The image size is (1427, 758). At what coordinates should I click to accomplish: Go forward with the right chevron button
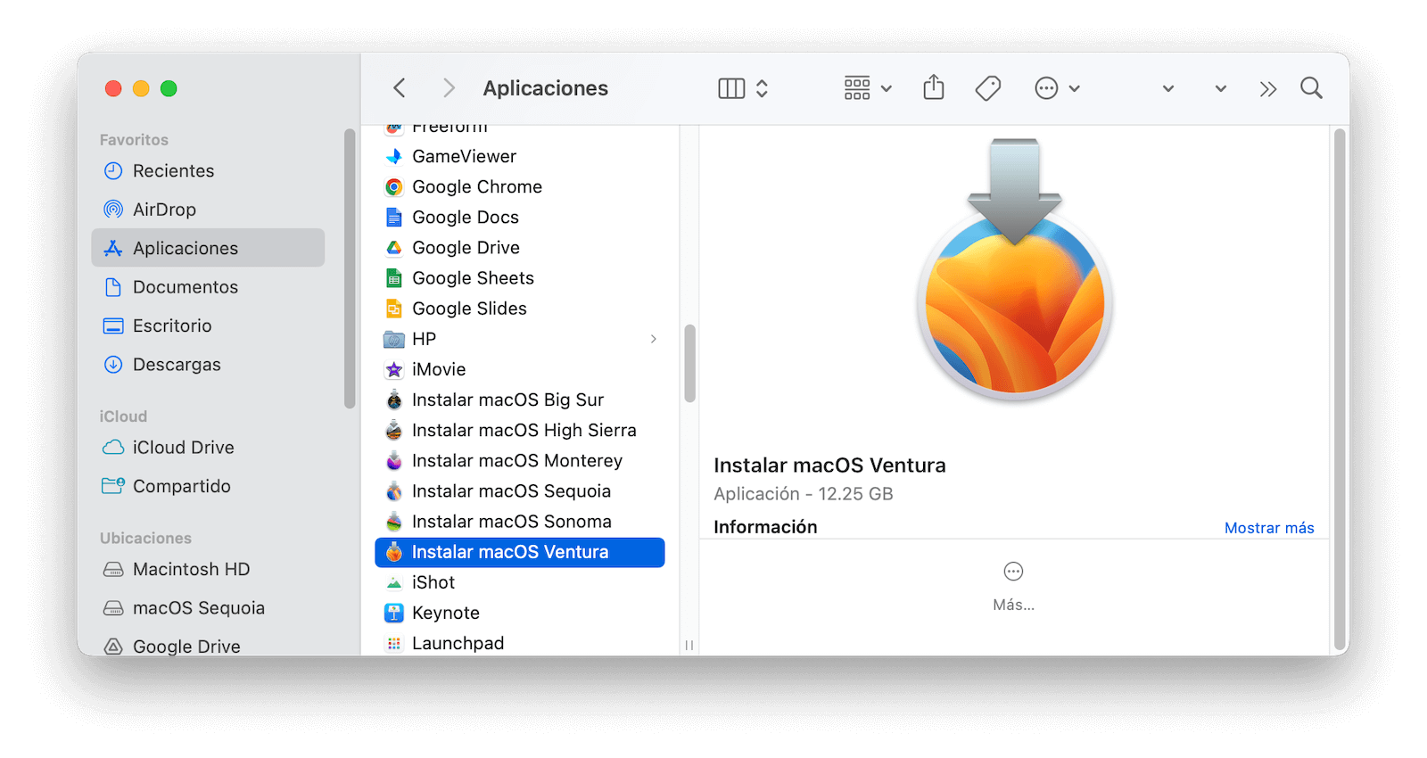[449, 88]
